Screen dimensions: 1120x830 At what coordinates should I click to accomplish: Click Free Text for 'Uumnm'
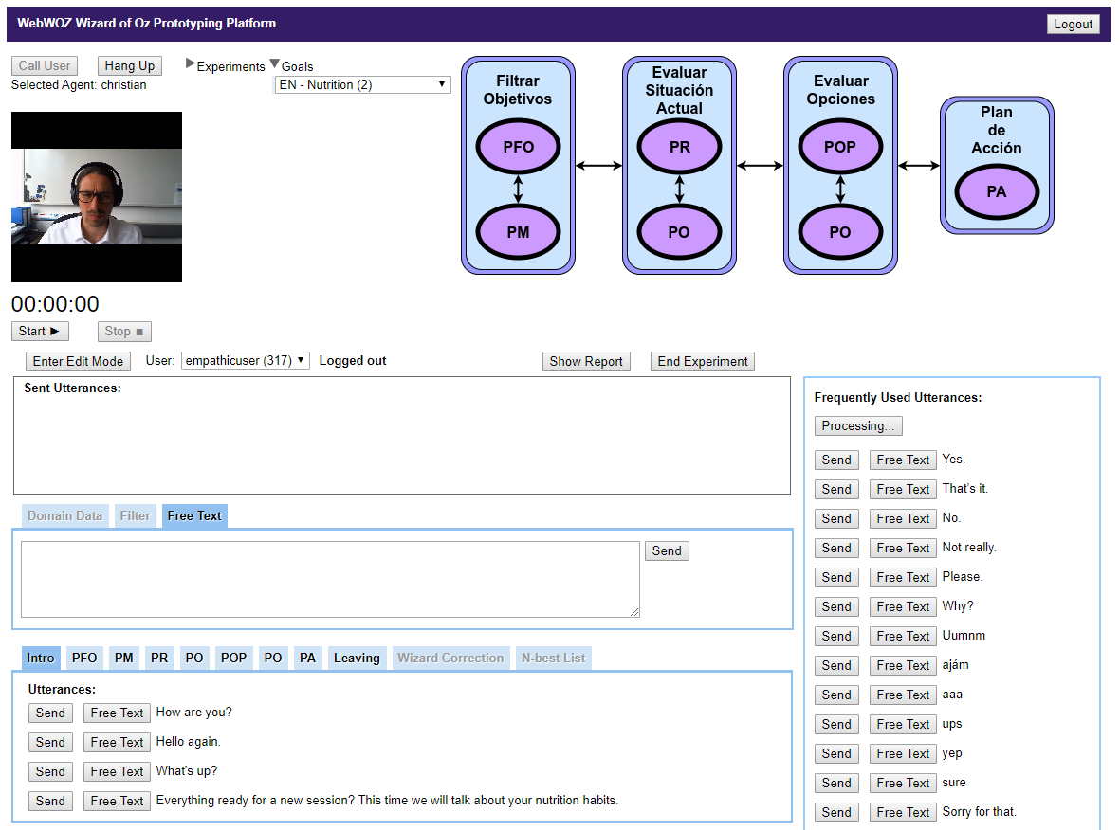click(x=903, y=636)
